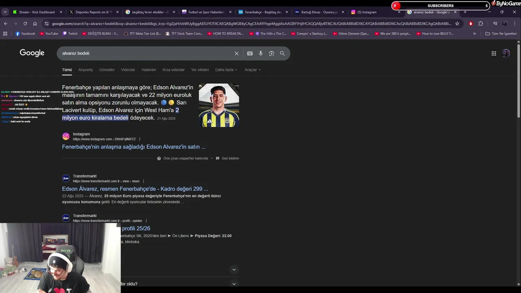This screenshot has height=293, width=521.
Task: Go to browser home page
Action: click(x=35, y=24)
